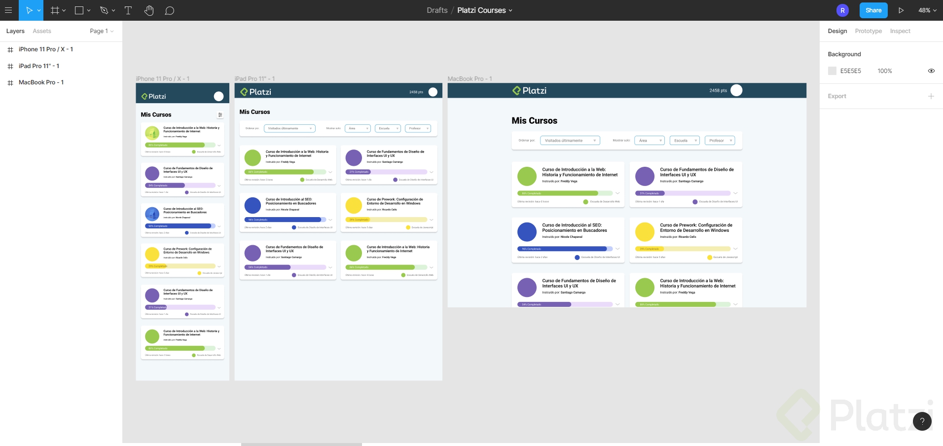This screenshot has width=943, height=446.
Task: Add an export setting with the plus icon
Action: tap(931, 96)
